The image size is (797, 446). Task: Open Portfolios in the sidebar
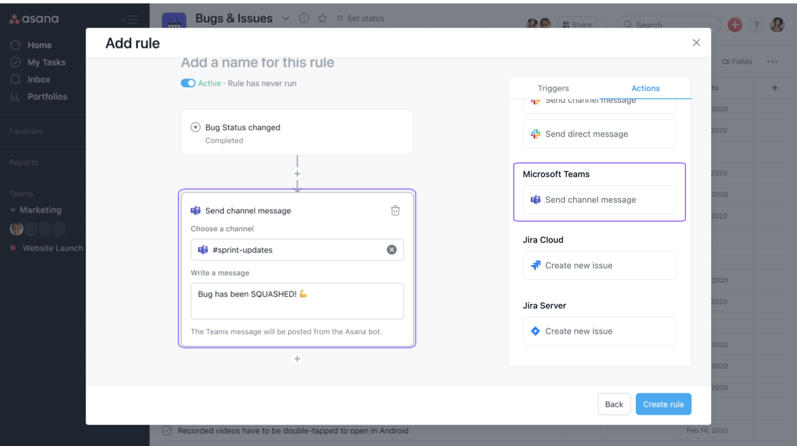click(39, 96)
